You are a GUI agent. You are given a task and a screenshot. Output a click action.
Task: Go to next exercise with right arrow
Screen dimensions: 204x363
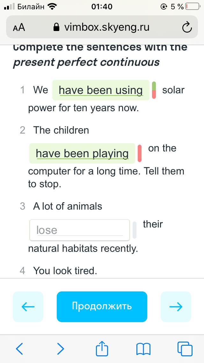[x=176, y=306]
